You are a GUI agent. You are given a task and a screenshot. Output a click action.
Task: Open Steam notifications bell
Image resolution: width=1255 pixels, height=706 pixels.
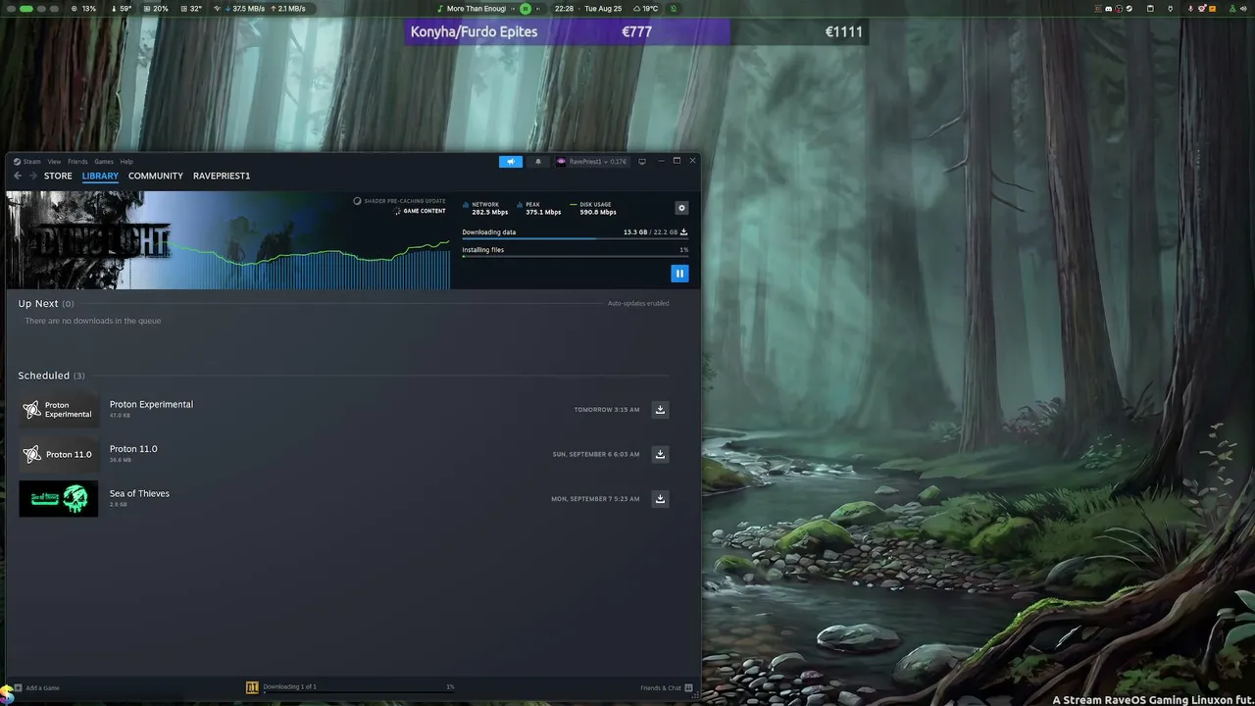coord(537,162)
